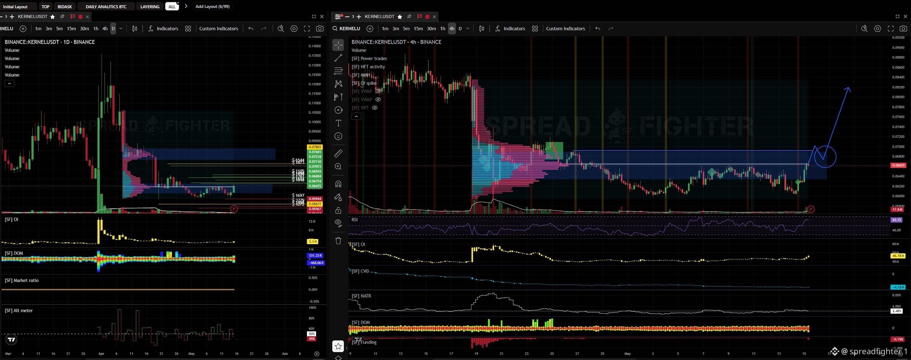This screenshot has height=360, width=911.
Task: Open the long/short position tool
Action: pyautogui.click(x=338, y=97)
